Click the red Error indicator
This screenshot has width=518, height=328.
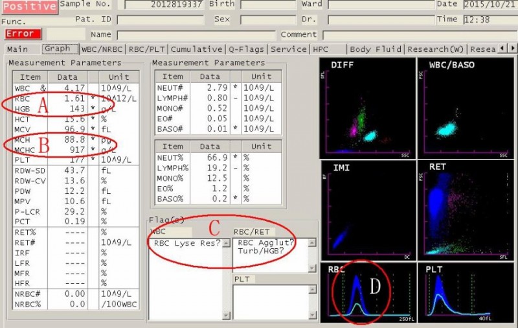(x=23, y=34)
